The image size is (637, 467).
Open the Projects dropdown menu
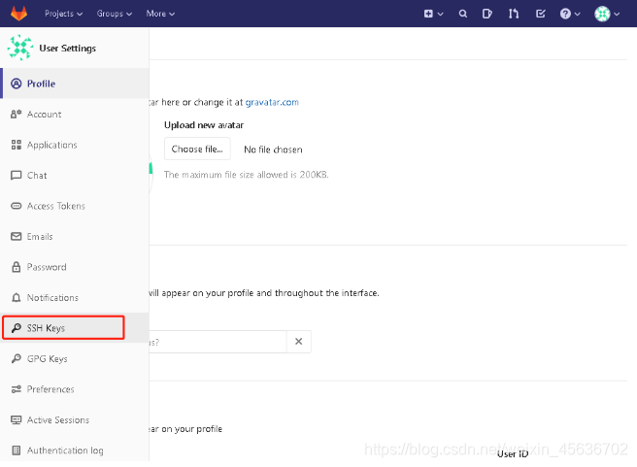coord(63,14)
